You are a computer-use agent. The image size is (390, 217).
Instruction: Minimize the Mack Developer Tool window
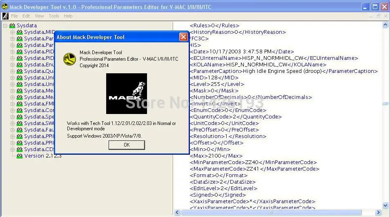coord(365,7)
